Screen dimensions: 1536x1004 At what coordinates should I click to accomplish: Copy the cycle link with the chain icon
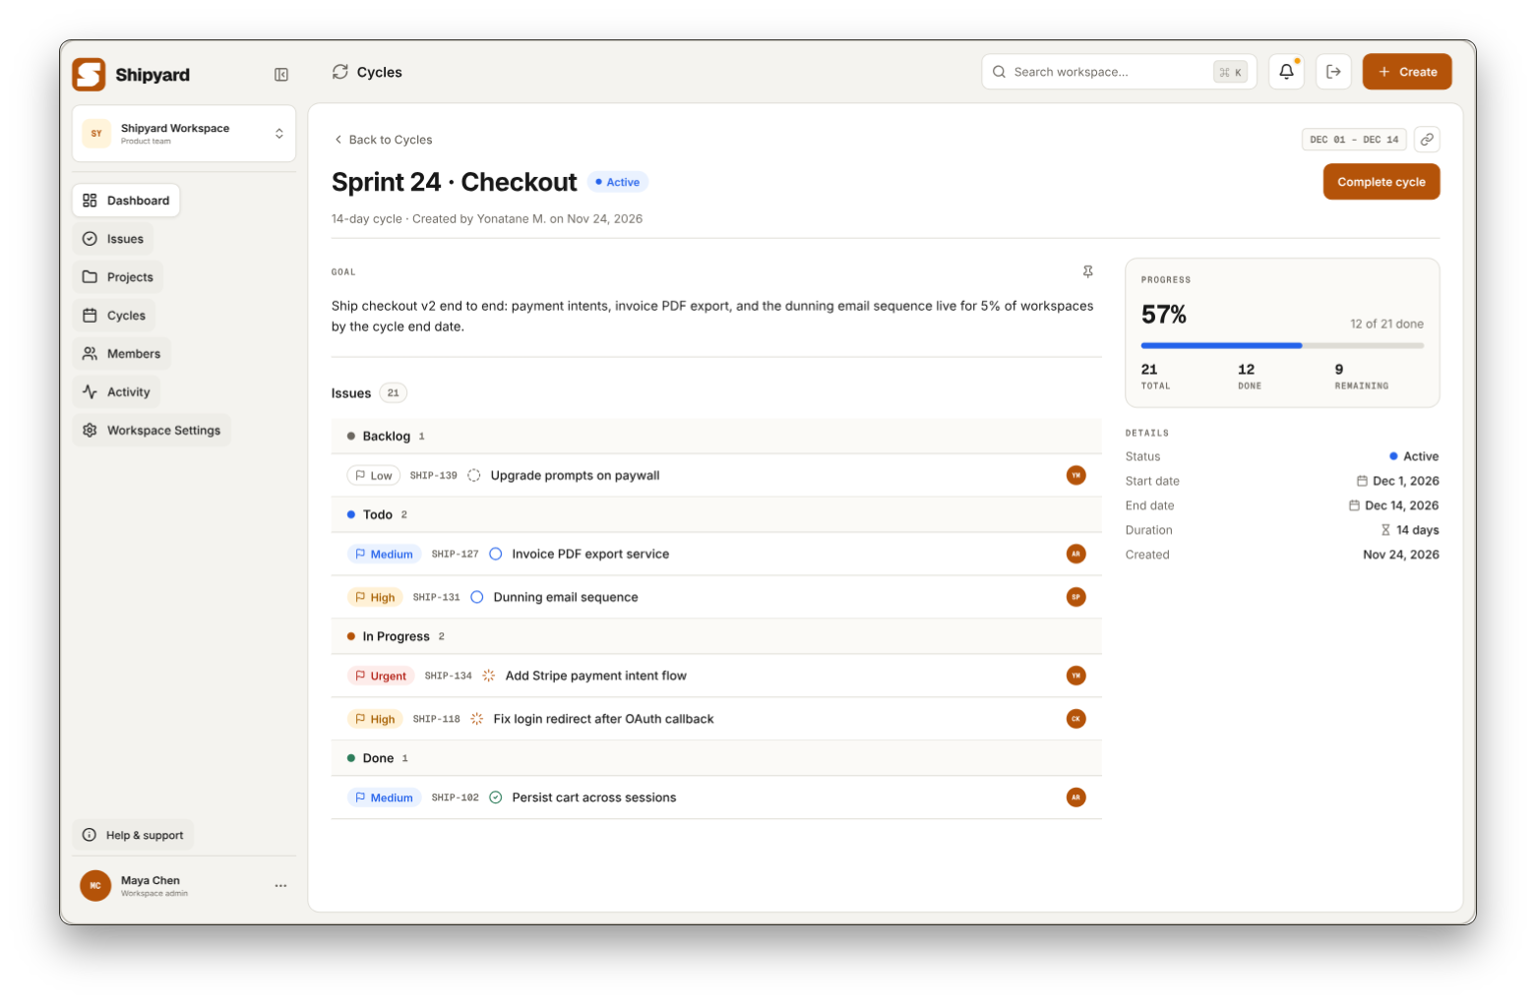[1427, 140]
